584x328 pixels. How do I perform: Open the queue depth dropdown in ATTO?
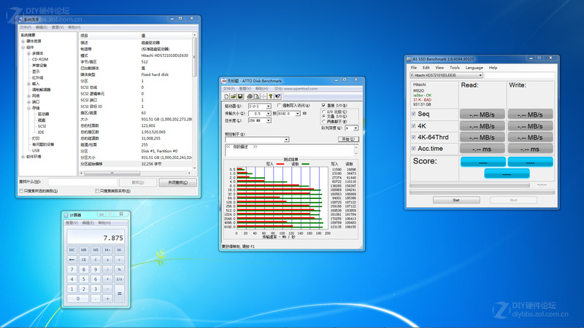(x=356, y=128)
